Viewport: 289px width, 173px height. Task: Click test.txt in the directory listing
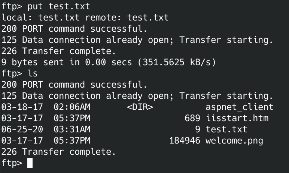point(226,130)
